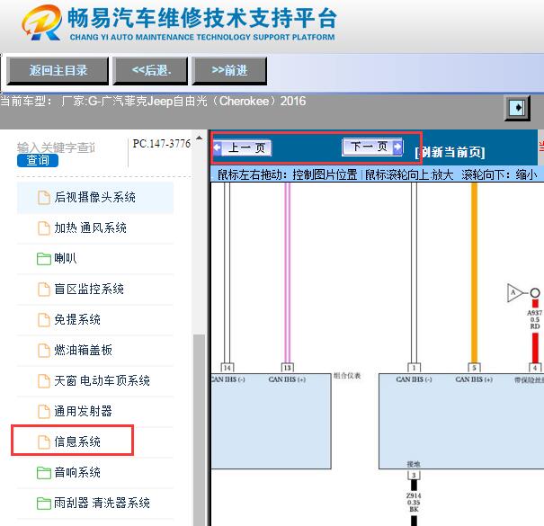Click the sidebar scroll-up arrow
Image resolution: width=544 pixels, height=526 pixels.
[x=199, y=138]
